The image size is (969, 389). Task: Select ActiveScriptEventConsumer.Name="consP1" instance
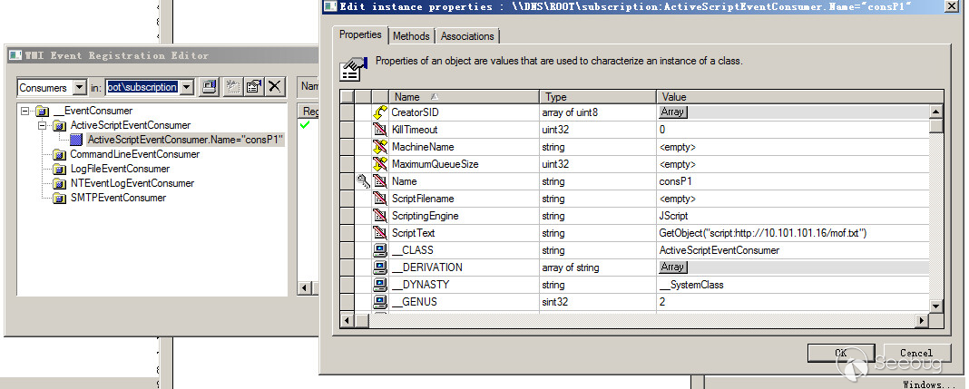(x=185, y=140)
